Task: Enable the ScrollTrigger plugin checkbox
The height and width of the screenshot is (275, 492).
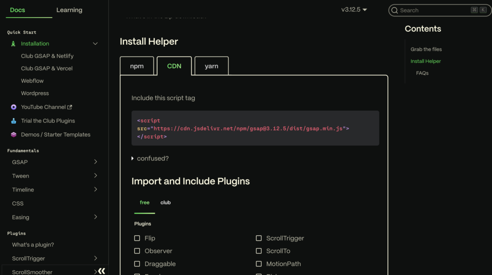Action: point(258,239)
